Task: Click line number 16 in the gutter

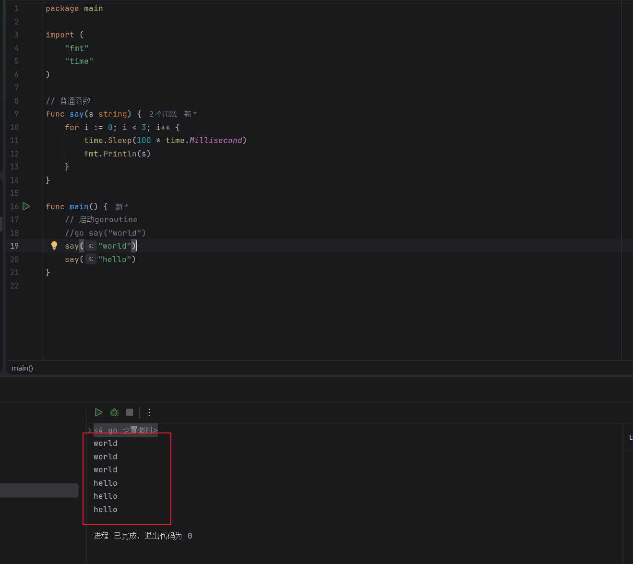Action: 14,206
